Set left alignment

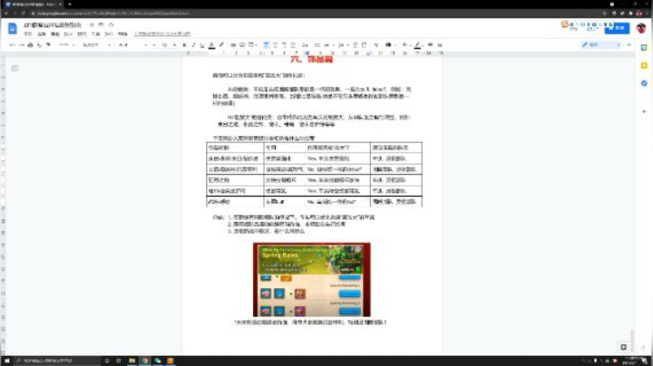click(266, 45)
